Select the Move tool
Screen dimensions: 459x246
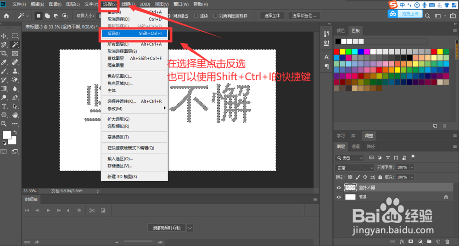tap(4, 36)
